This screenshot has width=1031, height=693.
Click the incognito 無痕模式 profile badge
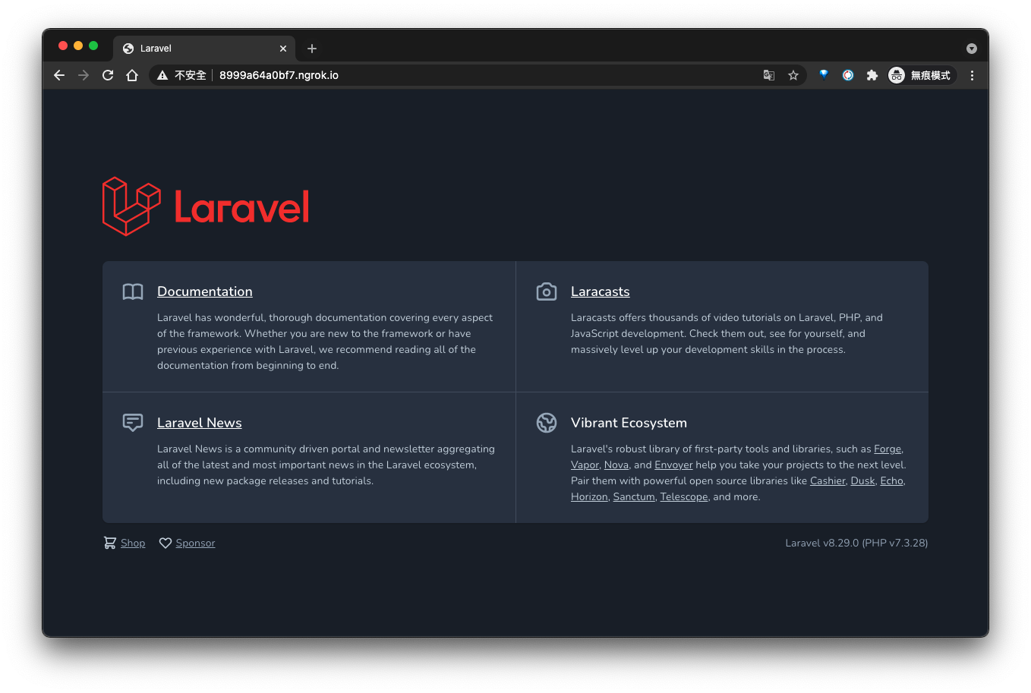(920, 75)
